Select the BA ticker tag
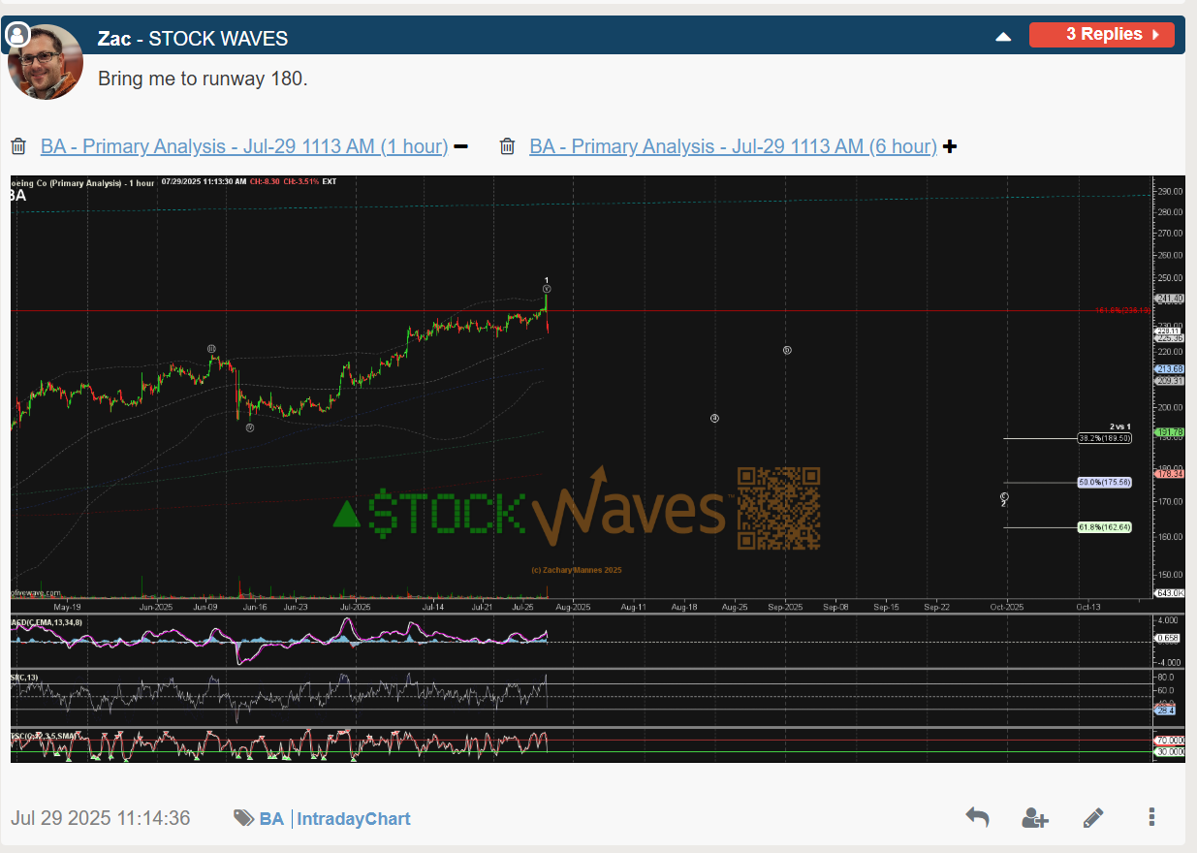 pos(271,819)
